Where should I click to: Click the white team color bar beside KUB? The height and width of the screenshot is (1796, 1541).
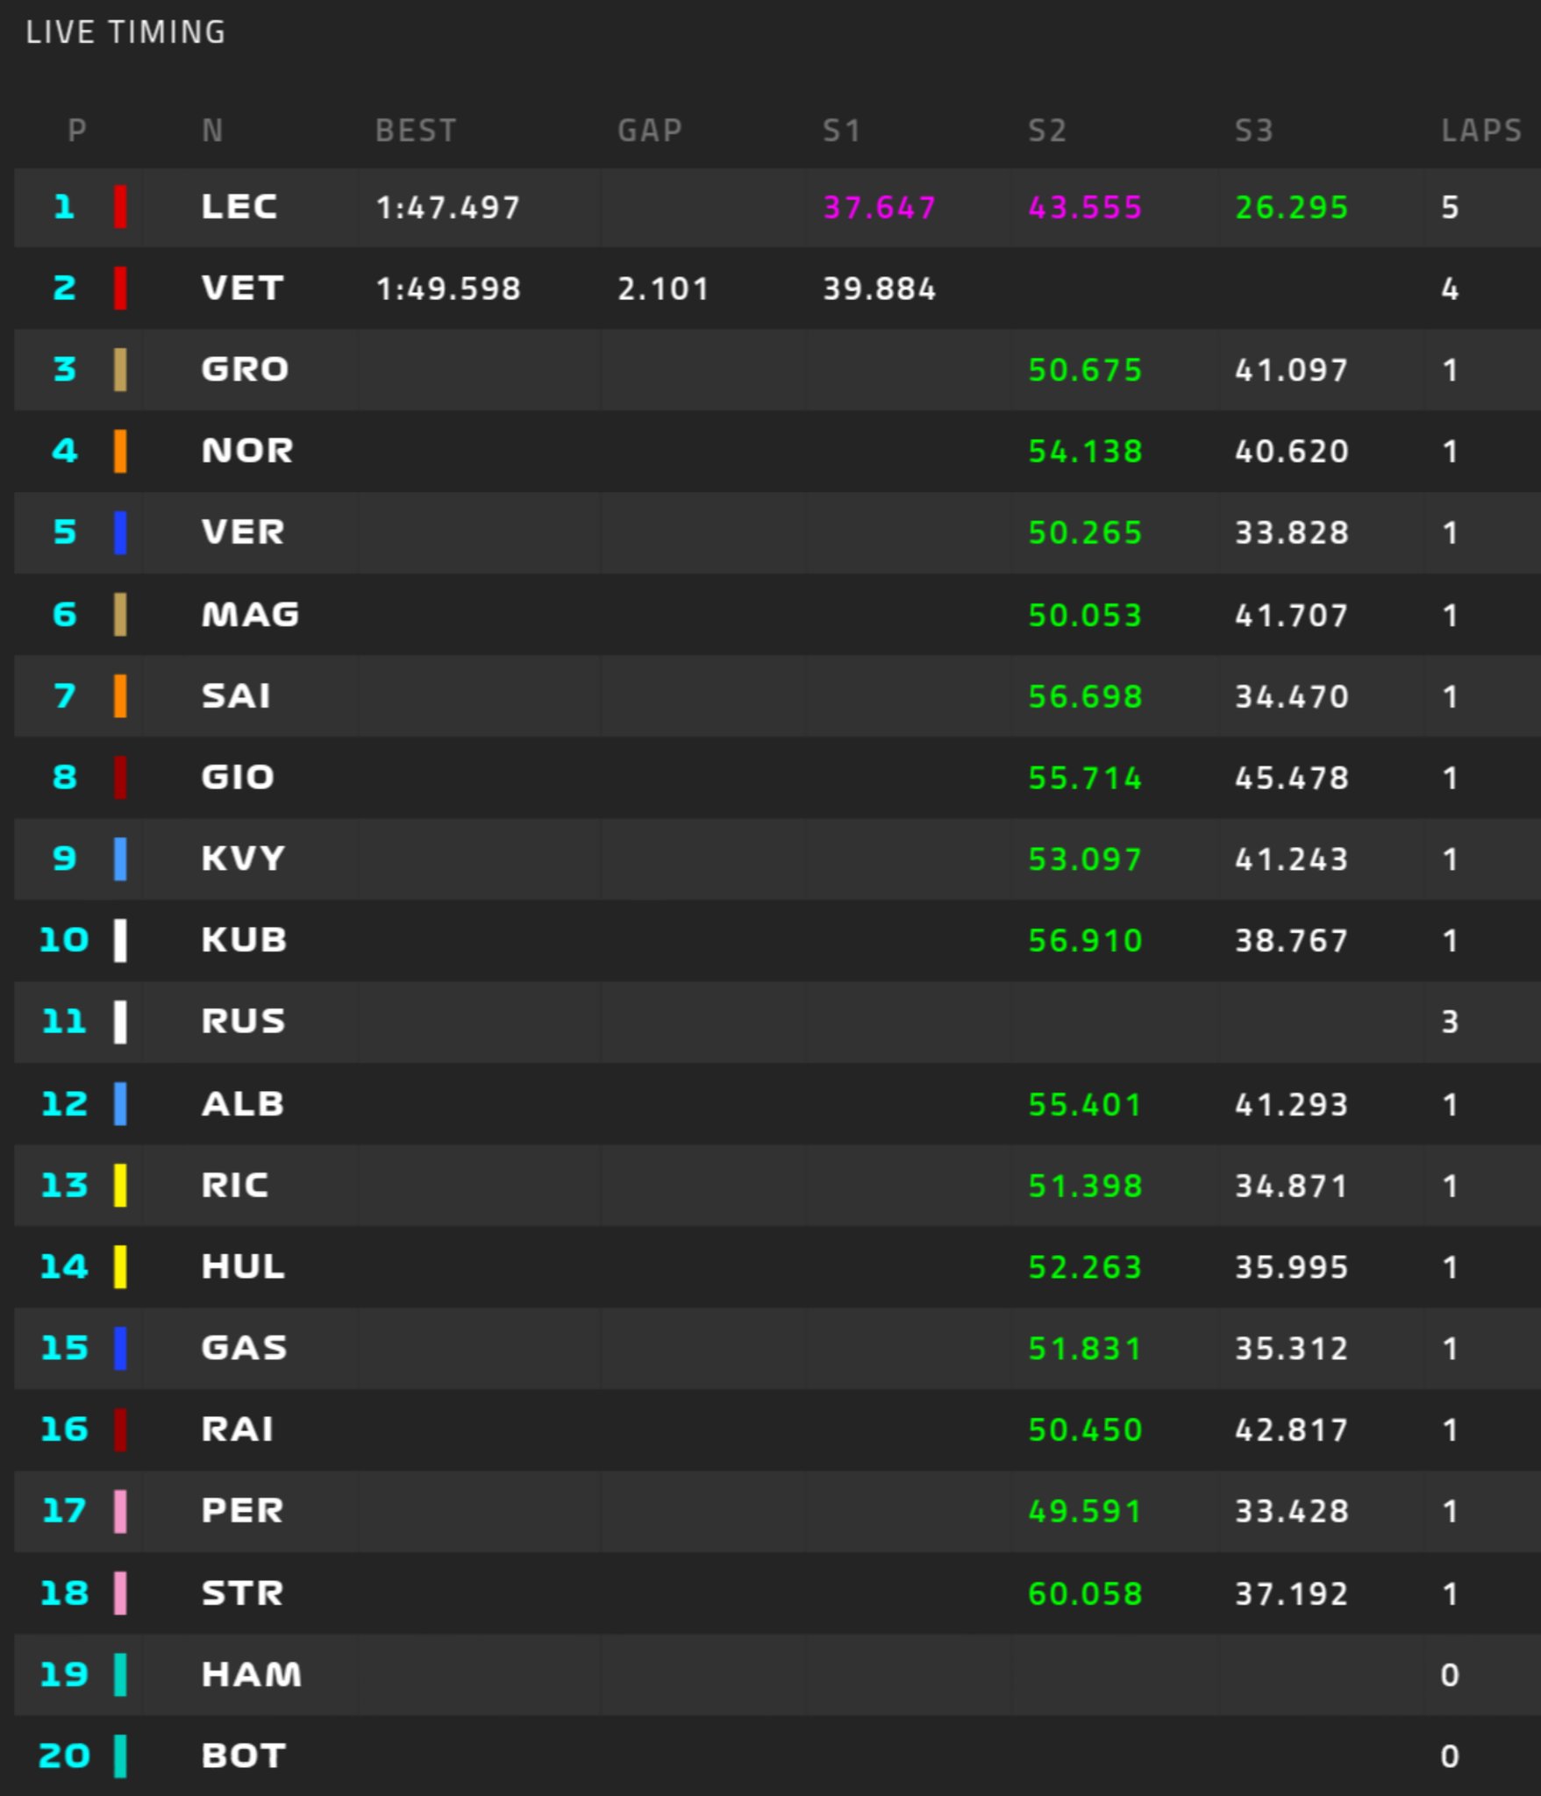pyautogui.click(x=120, y=940)
